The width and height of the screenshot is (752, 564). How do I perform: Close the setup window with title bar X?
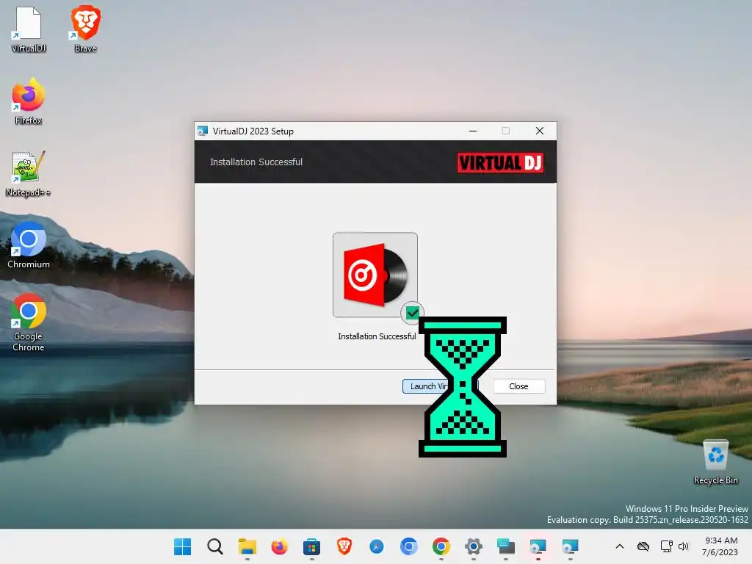coord(540,131)
